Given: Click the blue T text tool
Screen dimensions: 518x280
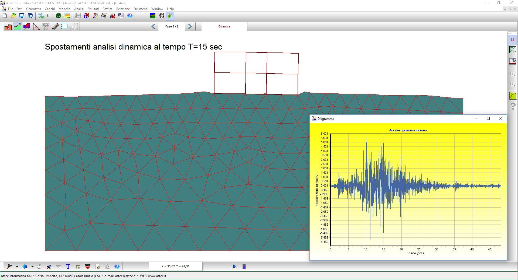Looking at the screenshot, I should (x=68, y=267).
